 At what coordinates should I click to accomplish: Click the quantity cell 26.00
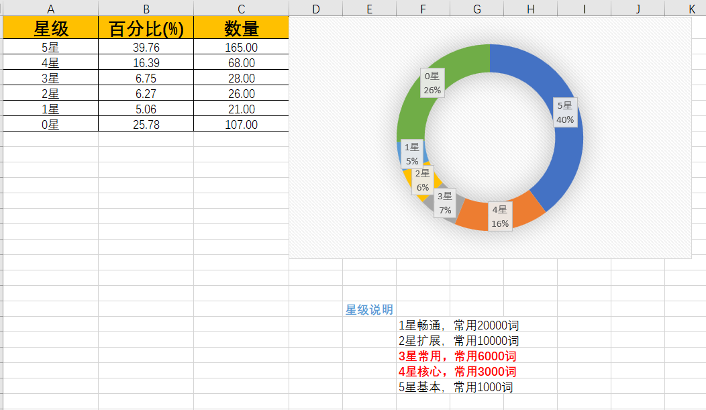point(242,93)
